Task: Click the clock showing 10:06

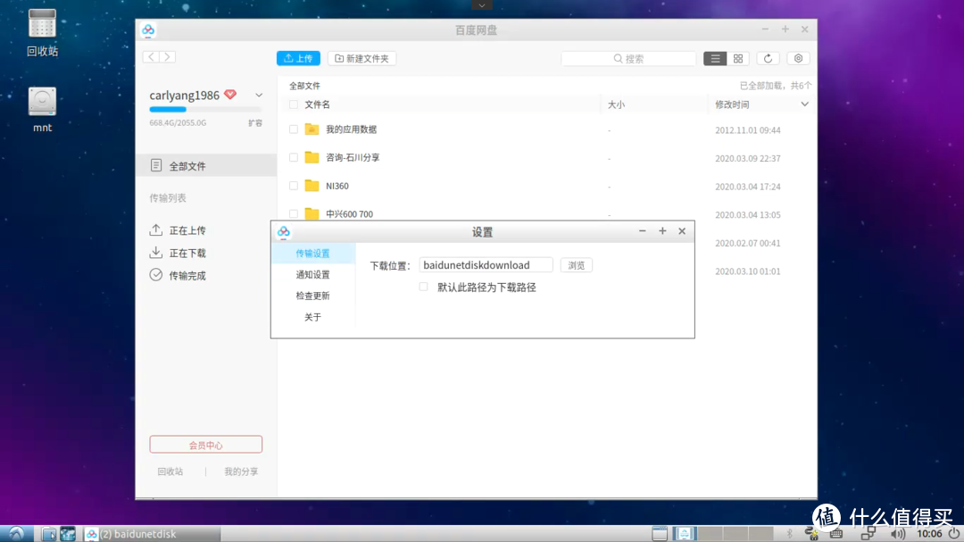Action: [x=929, y=534]
